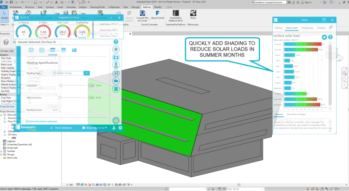The width and height of the screenshot is (349, 191).
Task: Click the link chain icon in Charts
Action: point(331,27)
